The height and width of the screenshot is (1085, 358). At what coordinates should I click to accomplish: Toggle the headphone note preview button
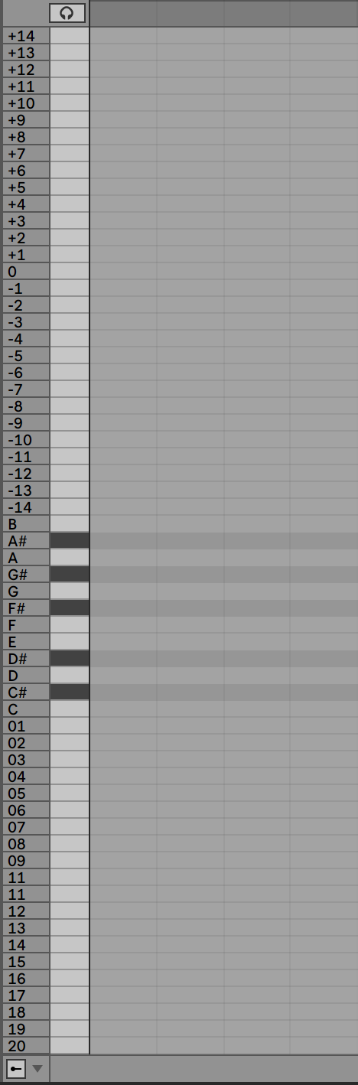click(67, 13)
